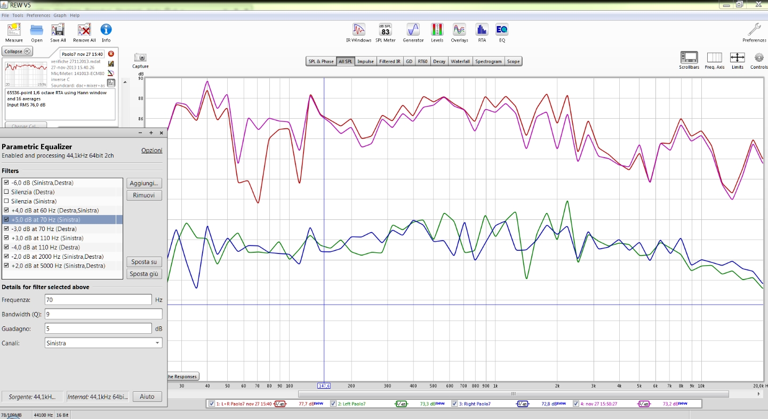The image size is (768, 419).
Task: Click the measurement list scroll up arrow
Action: [x=126, y=82]
